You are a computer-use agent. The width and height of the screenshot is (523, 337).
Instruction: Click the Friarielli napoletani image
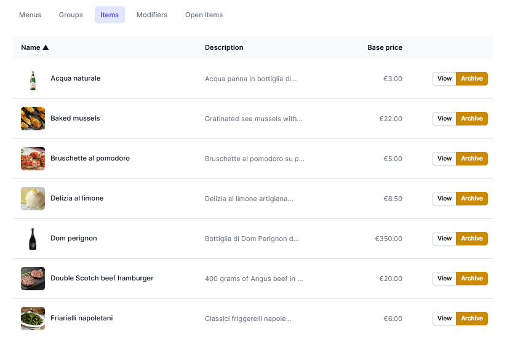click(33, 319)
